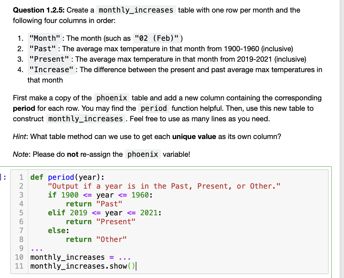Place cursor after monthly_increases.show() on line 11
Viewport: 344px width, 278px height.
coord(137,266)
